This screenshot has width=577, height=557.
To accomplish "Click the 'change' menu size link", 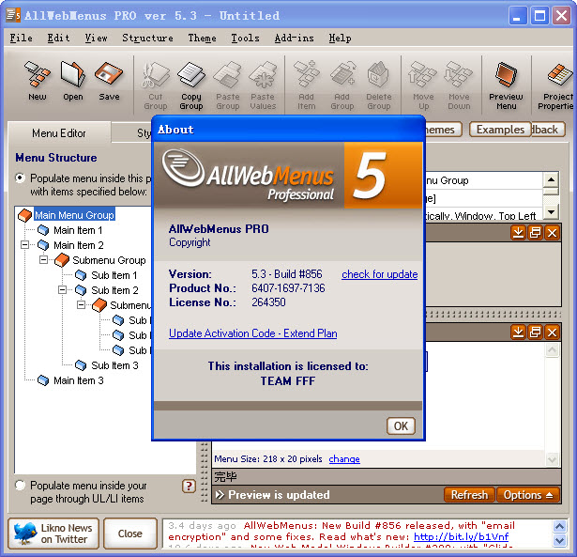I will 344,459.
